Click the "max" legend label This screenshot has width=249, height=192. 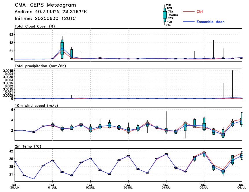[x=169, y=5]
